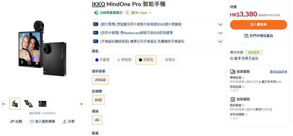This screenshot has width=293, height=136.
Task: Click the store search icon
Action: tap(246, 36)
